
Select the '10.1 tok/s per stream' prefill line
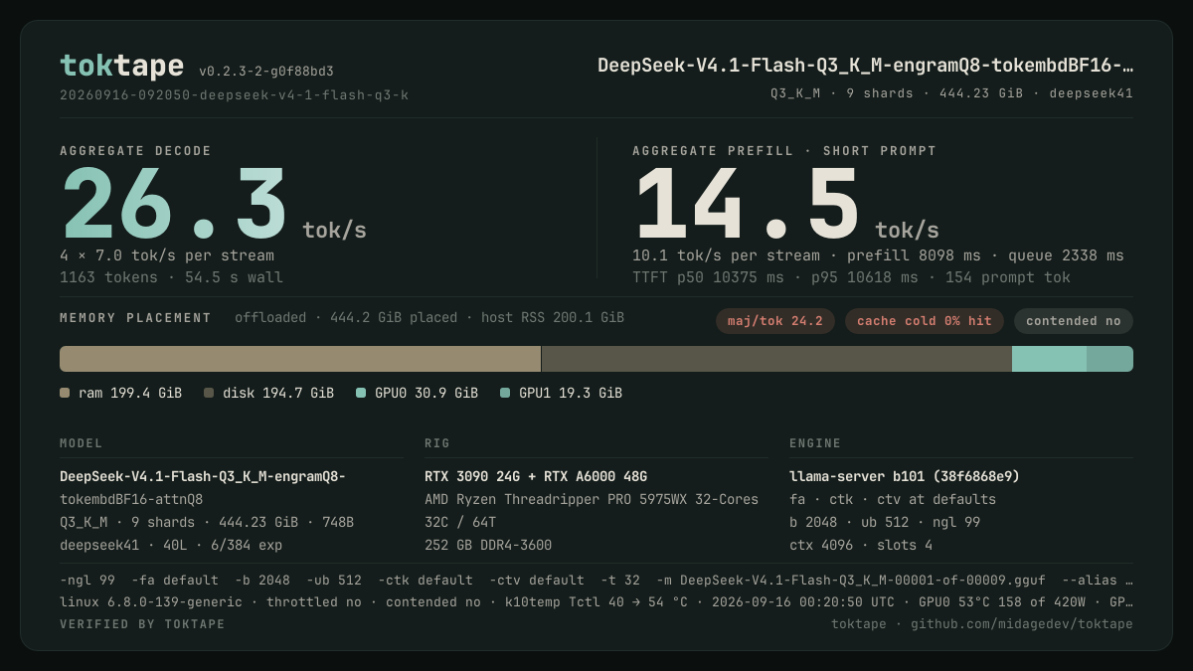point(878,255)
